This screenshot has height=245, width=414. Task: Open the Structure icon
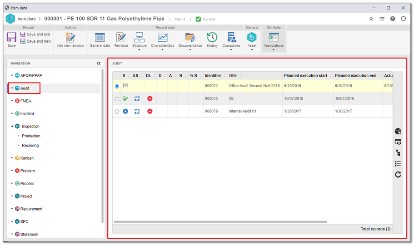click(139, 38)
